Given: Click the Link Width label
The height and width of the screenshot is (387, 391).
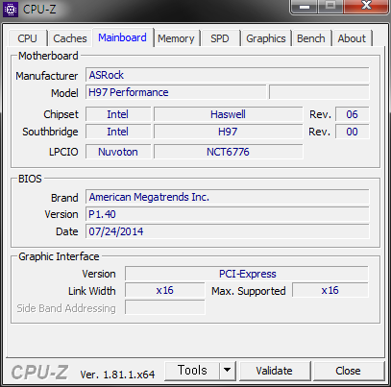Looking at the screenshot, I should [92, 291].
